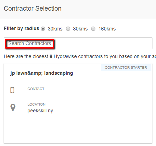The width and height of the screenshot is (156, 146).
Task: Click the Filter by radius label
Action: [21, 29]
